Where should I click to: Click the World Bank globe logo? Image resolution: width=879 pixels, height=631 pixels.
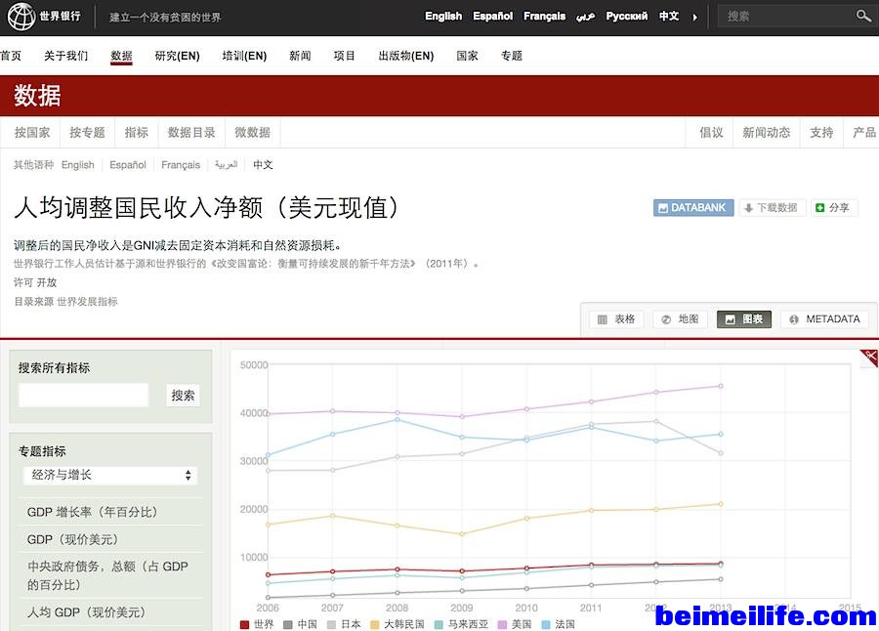coord(21,16)
